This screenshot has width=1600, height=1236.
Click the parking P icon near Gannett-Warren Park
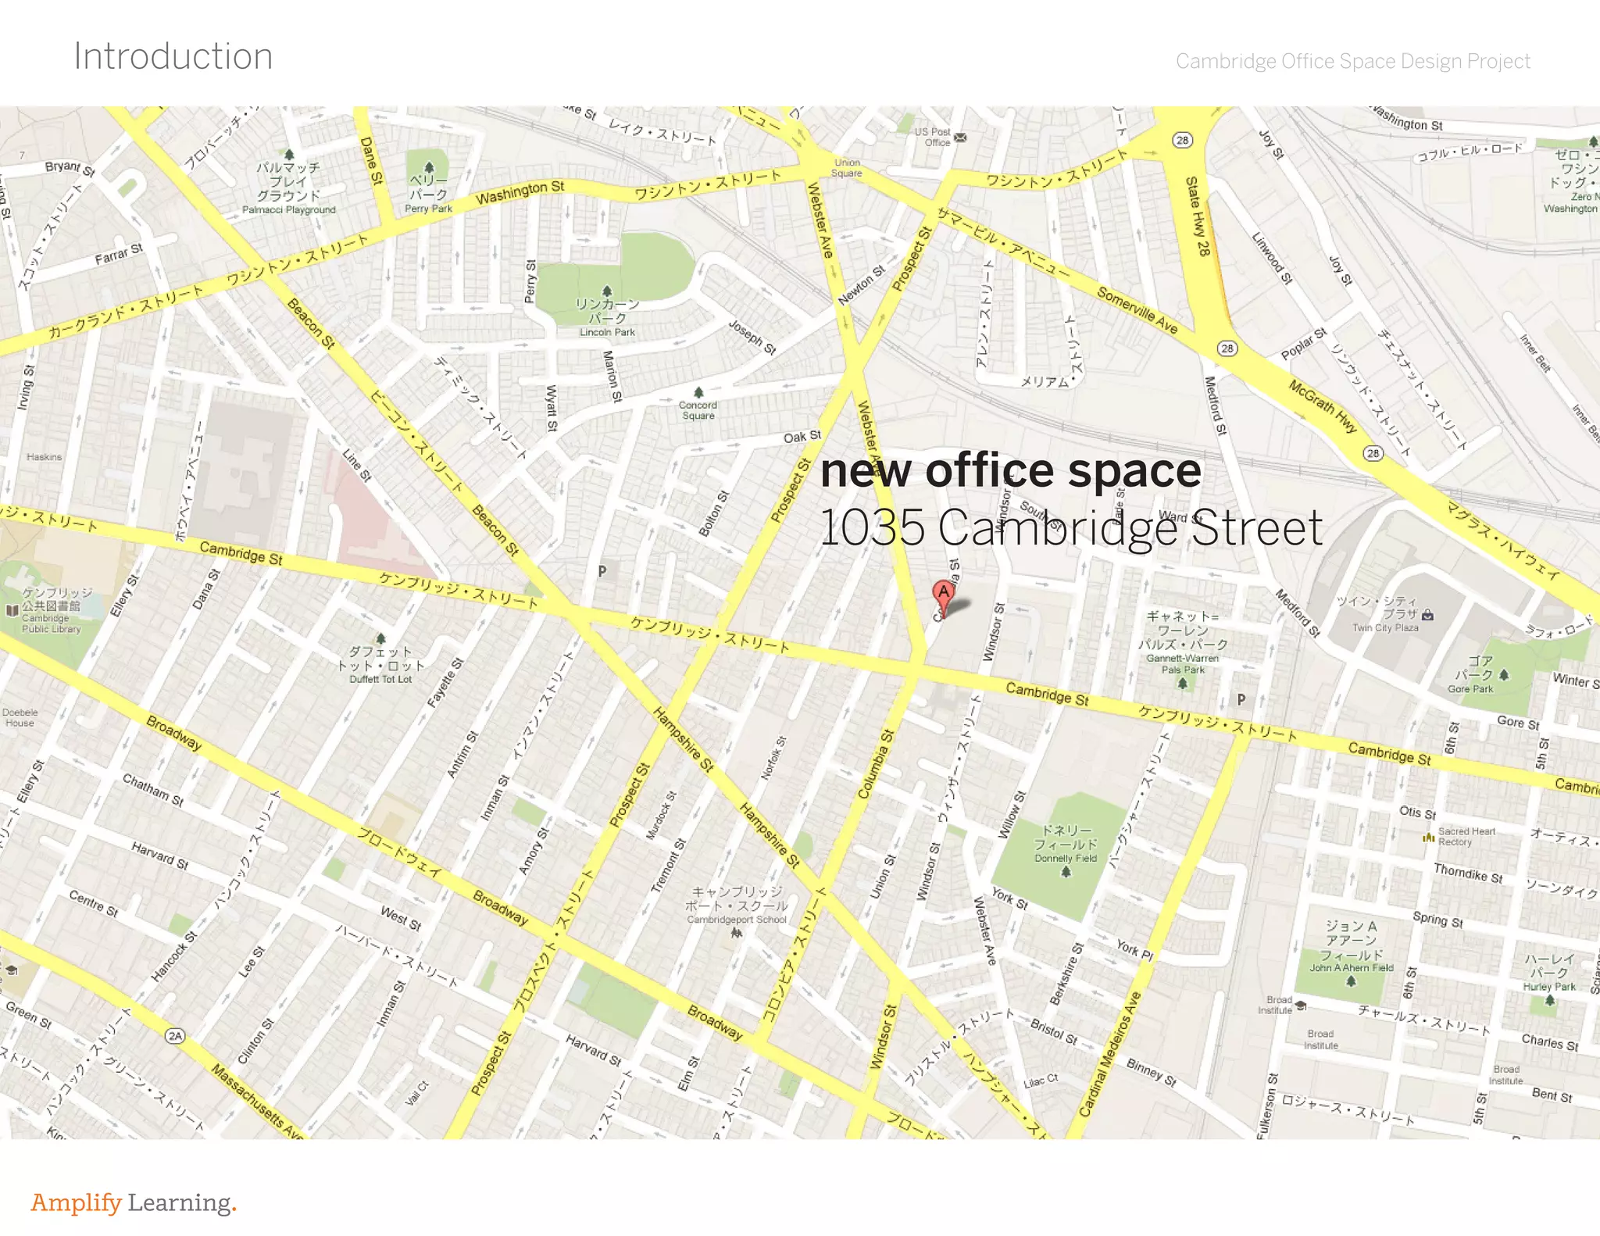coord(1241,699)
